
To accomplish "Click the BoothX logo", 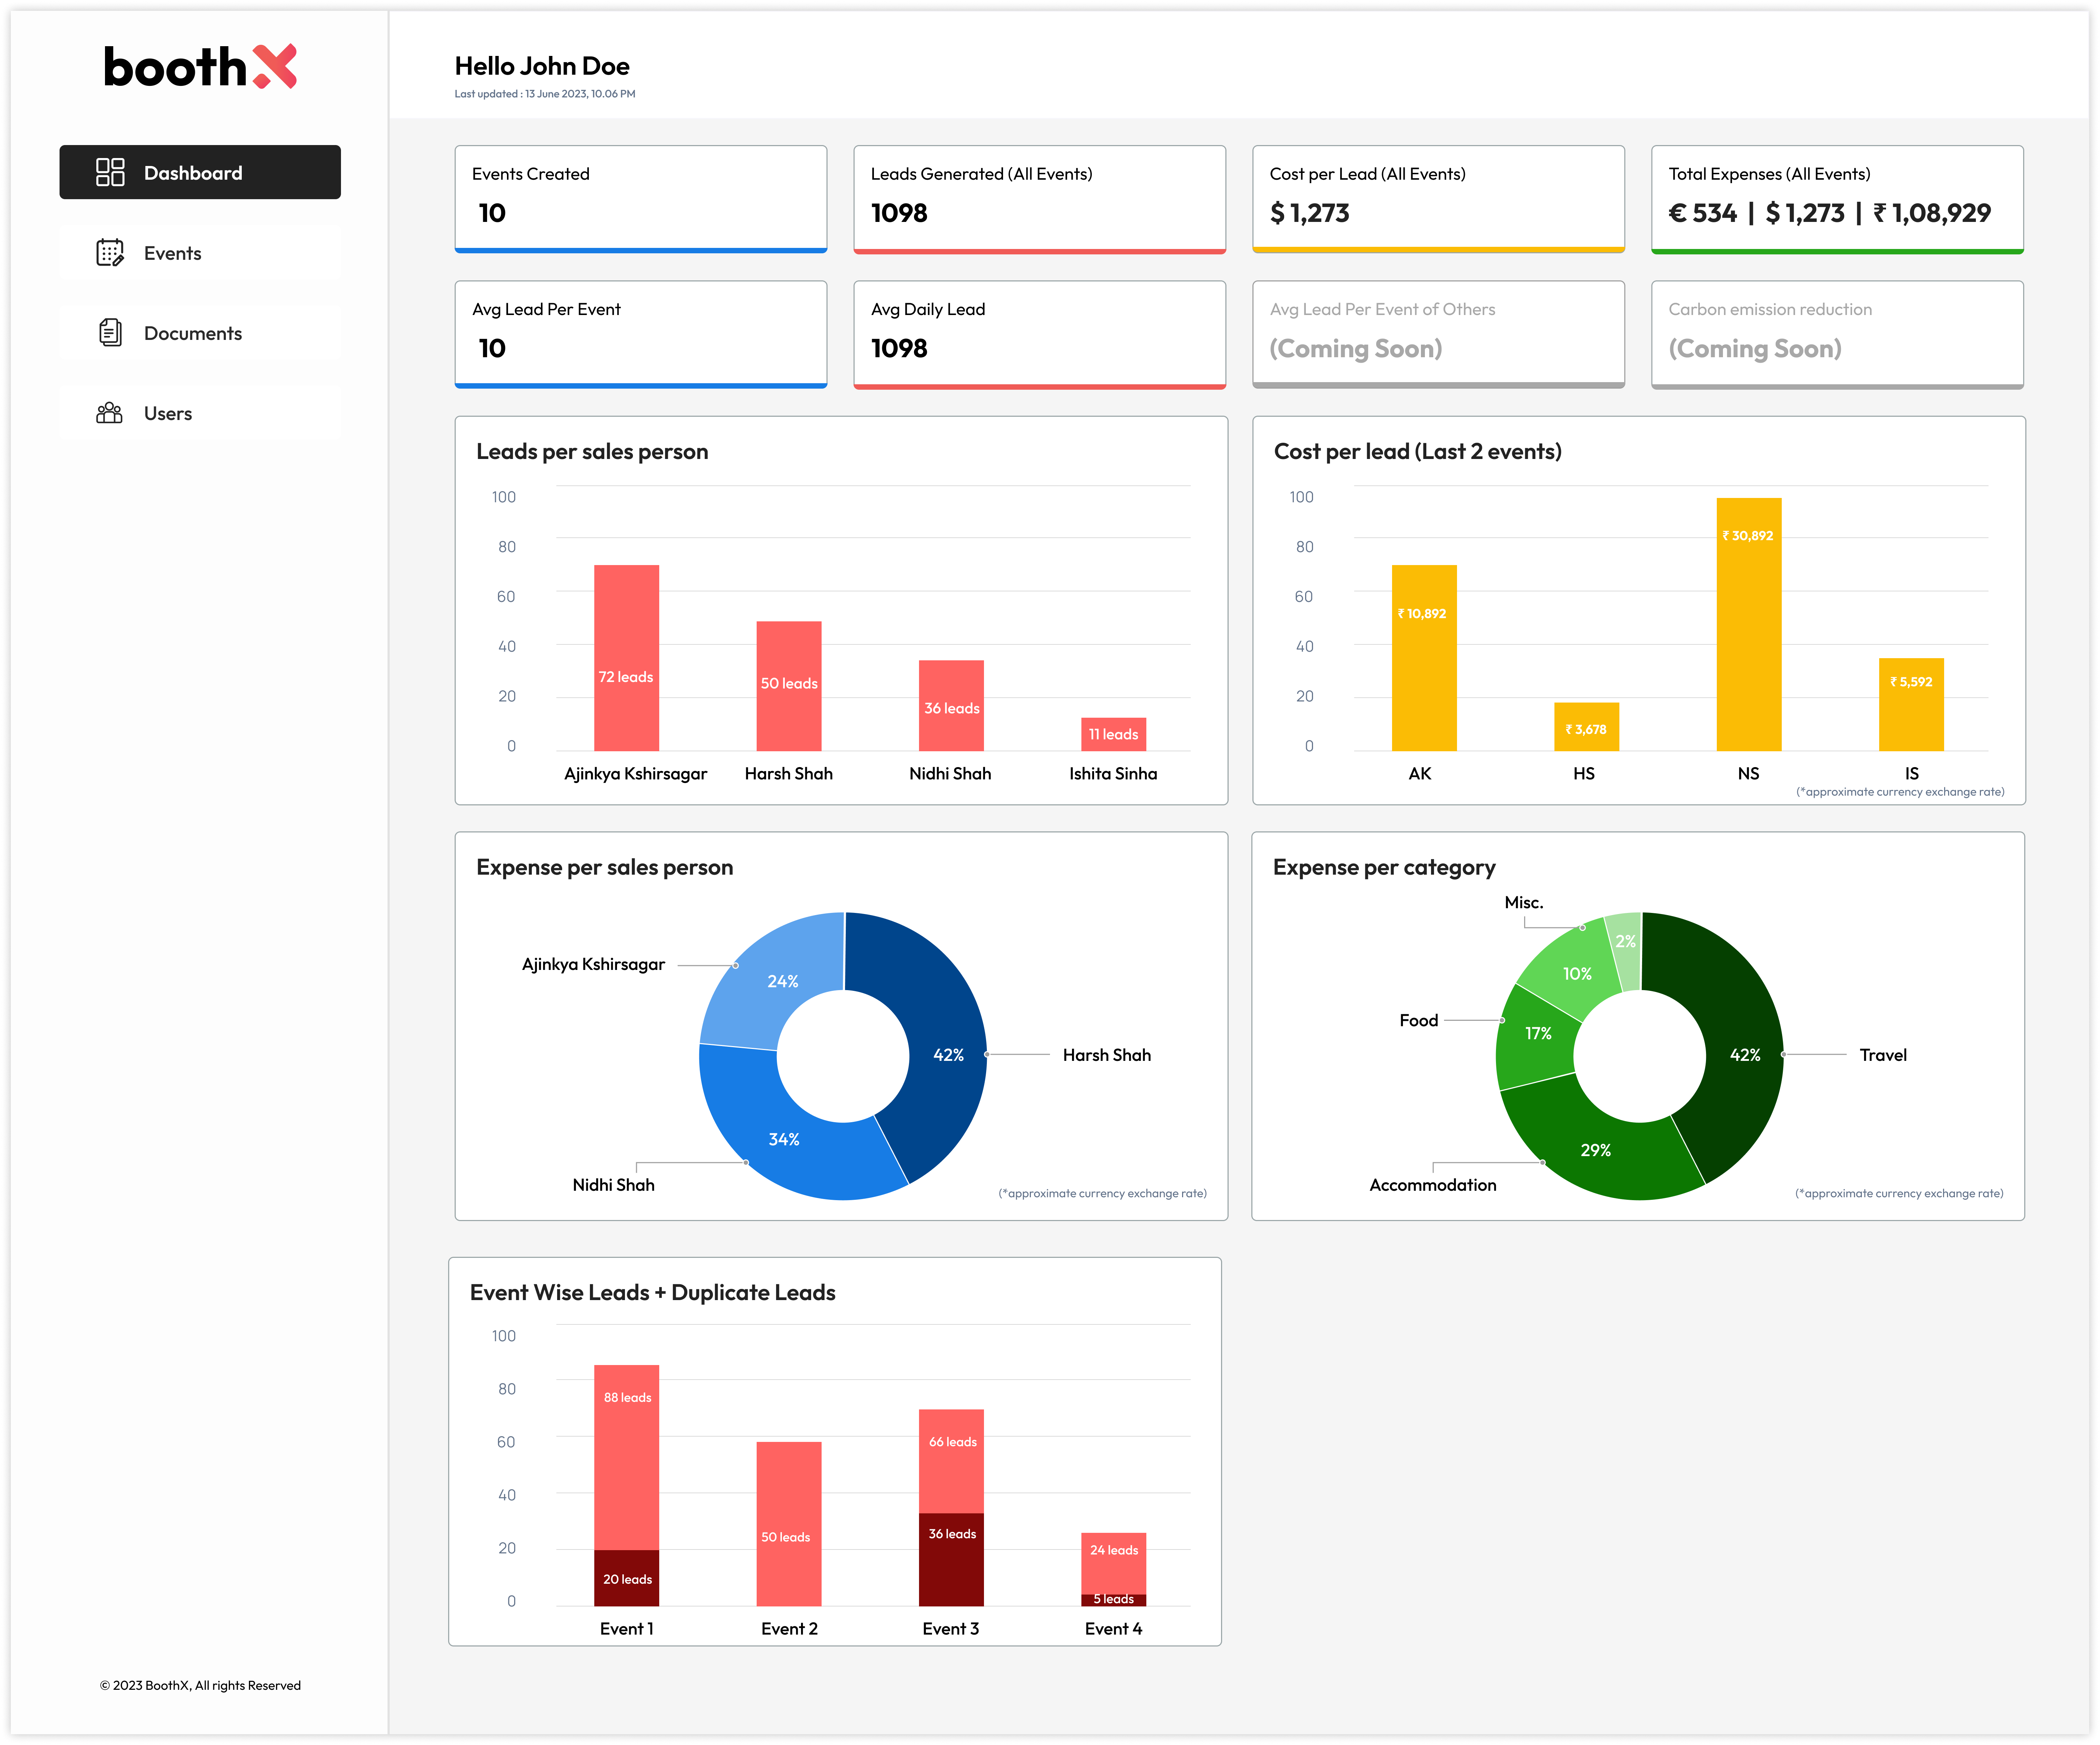I will 200,67.
